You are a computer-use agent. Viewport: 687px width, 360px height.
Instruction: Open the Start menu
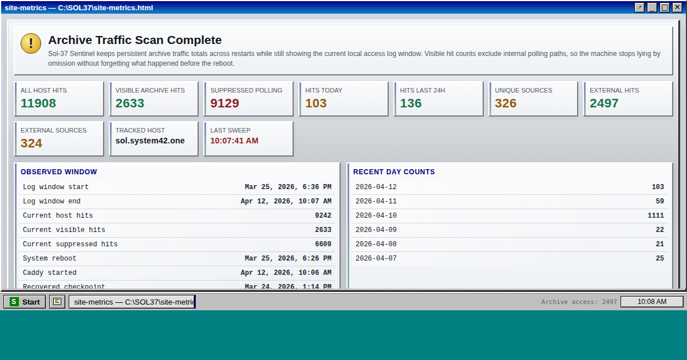[25, 302]
